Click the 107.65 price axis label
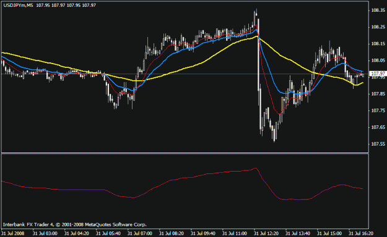The height and width of the screenshot is (237, 387). tap(378, 128)
